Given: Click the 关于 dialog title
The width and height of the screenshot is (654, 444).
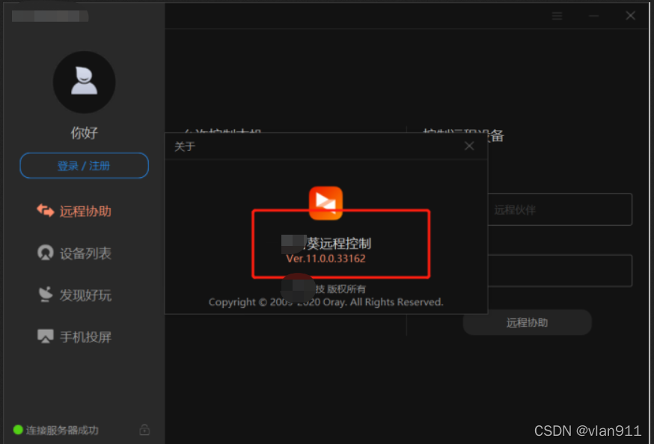Looking at the screenshot, I should coord(185,147).
